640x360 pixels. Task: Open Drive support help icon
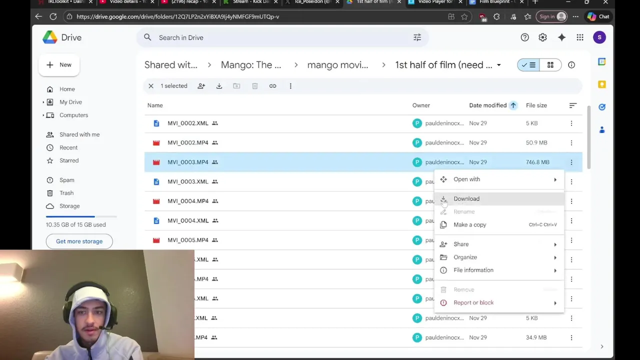524,37
